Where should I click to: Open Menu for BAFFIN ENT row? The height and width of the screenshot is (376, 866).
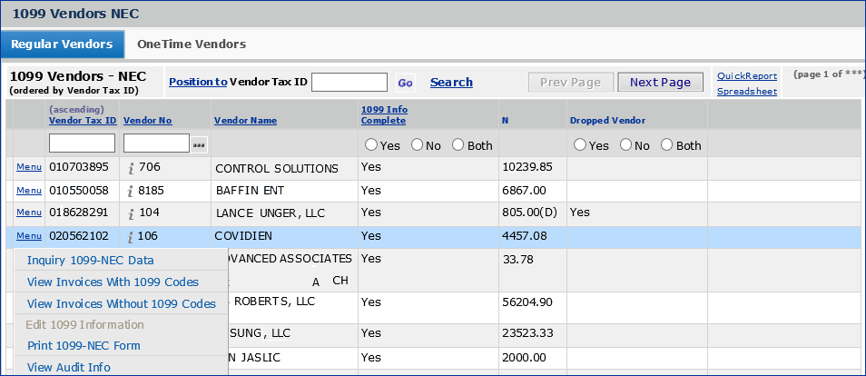(29, 191)
